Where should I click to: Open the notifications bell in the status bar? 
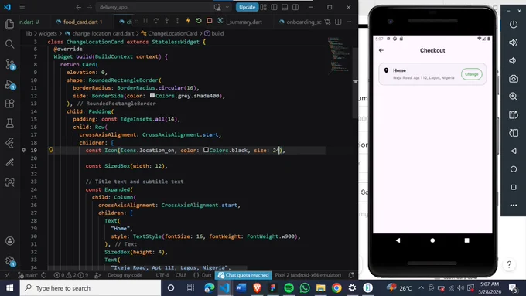(x=351, y=275)
